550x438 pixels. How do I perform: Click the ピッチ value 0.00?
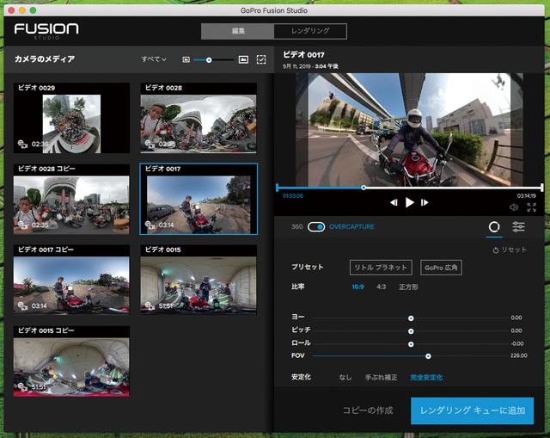pyautogui.click(x=516, y=330)
